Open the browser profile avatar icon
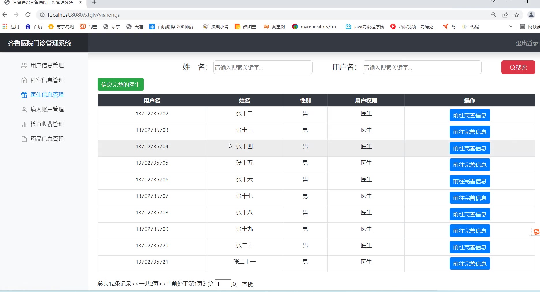 click(x=531, y=15)
